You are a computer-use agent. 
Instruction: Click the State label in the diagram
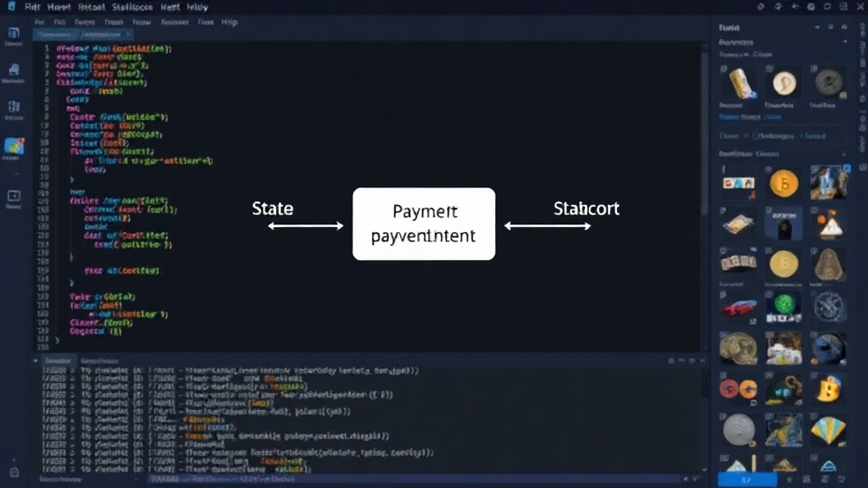tap(272, 208)
